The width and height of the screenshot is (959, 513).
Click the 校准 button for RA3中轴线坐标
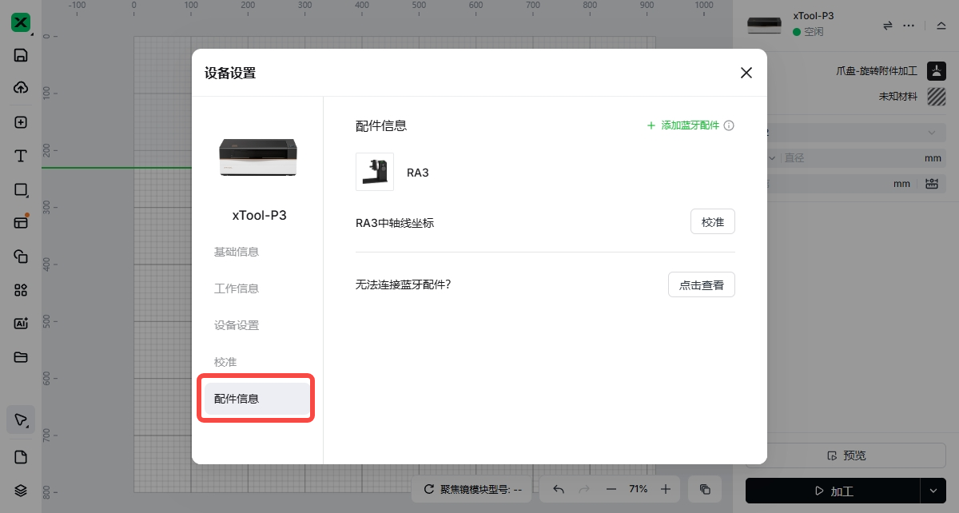point(712,222)
